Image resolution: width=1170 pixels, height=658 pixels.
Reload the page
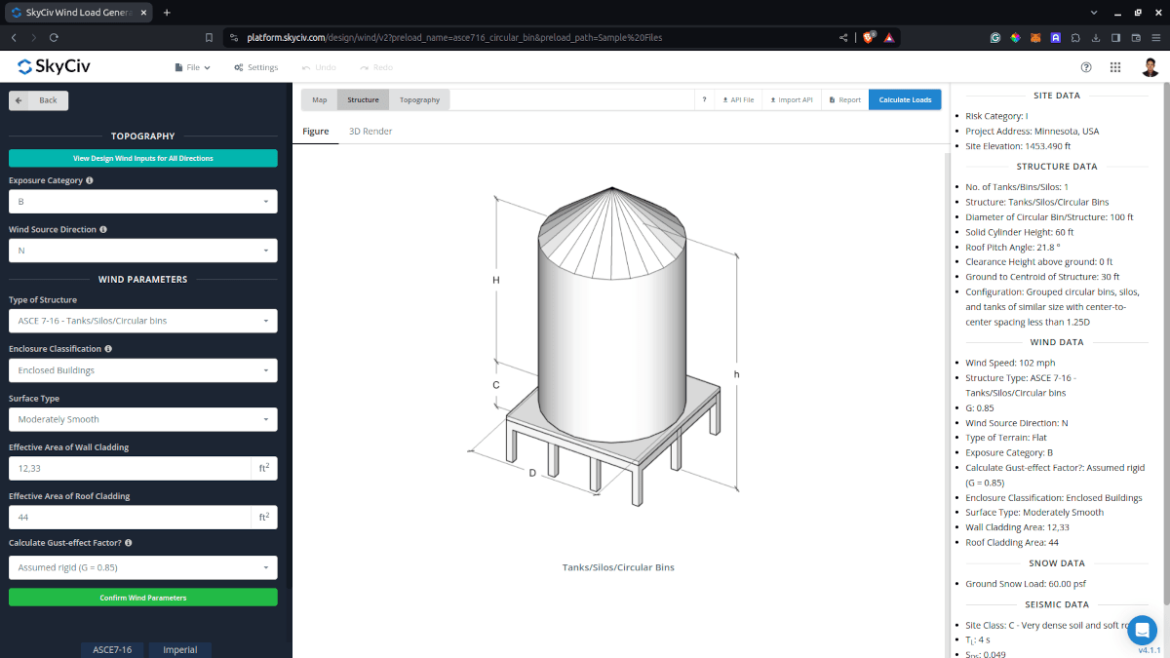click(x=53, y=37)
